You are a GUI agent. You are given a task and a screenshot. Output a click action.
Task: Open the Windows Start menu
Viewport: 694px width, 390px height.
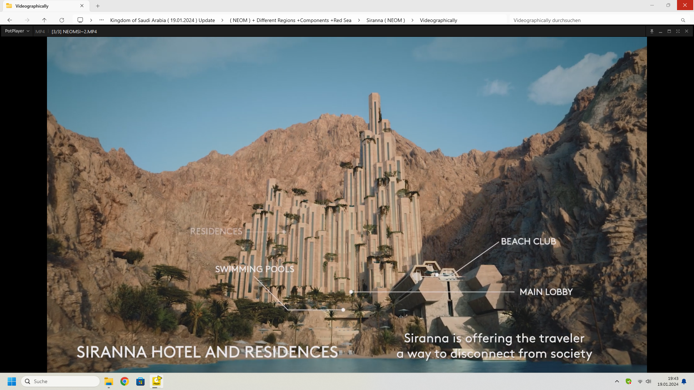(12, 381)
